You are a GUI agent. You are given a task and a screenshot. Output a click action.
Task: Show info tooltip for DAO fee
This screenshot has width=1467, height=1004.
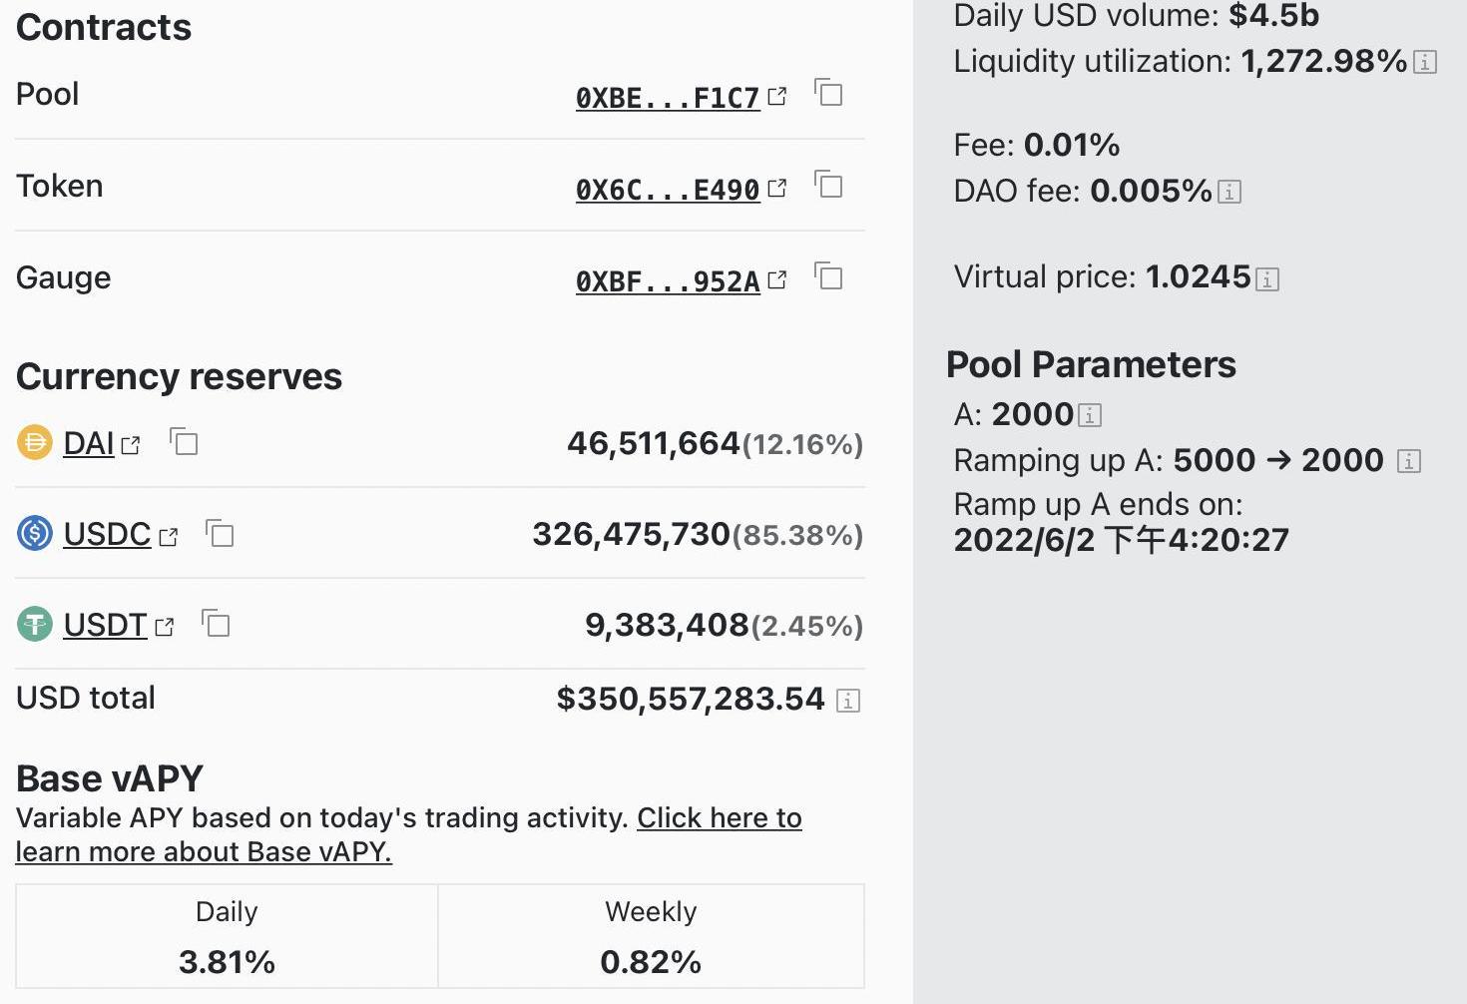[x=1229, y=192]
